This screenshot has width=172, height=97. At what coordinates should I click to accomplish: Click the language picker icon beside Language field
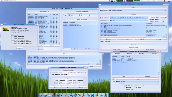pos(159,84)
